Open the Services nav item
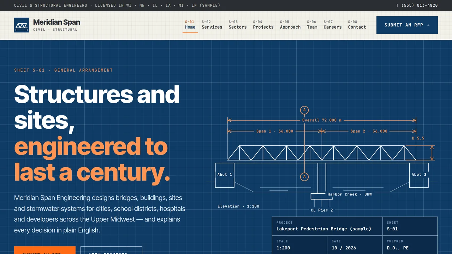This screenshot has height=254, width=452. point(212,25)
